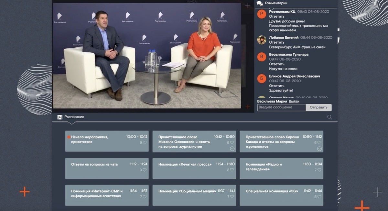Click the '11:37 - 11:41' time slot
The height and width of the screenshot is (211, 388).
coord(226,191)
